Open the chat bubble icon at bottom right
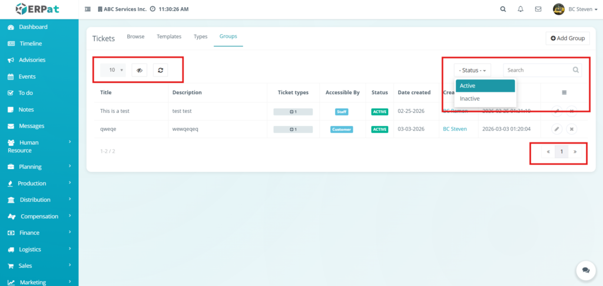This screenshot has height=286, width=603. coord(585,270)
